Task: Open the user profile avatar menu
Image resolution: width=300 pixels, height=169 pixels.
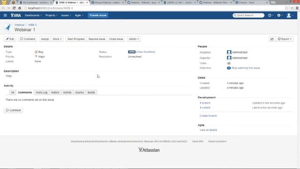Action: pyautogui.click(x=290, y=15)
